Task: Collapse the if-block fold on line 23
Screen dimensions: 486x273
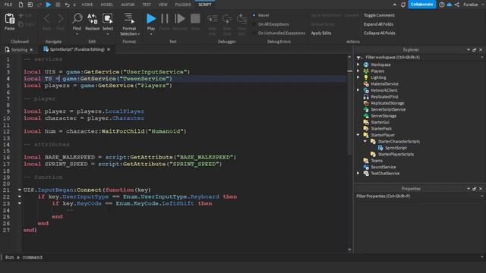Action: [x=19, y=203]
